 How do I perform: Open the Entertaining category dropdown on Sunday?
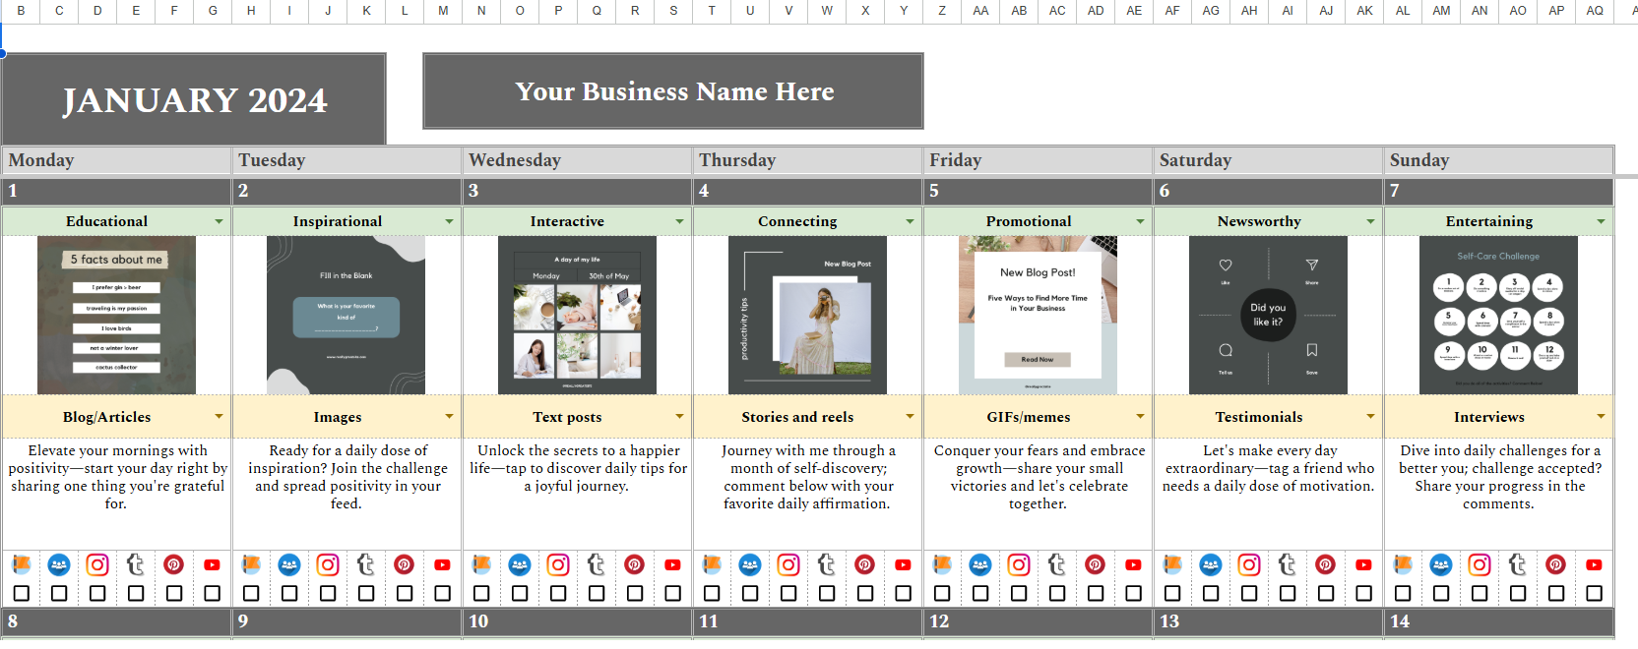click(x=1601, y=221)
